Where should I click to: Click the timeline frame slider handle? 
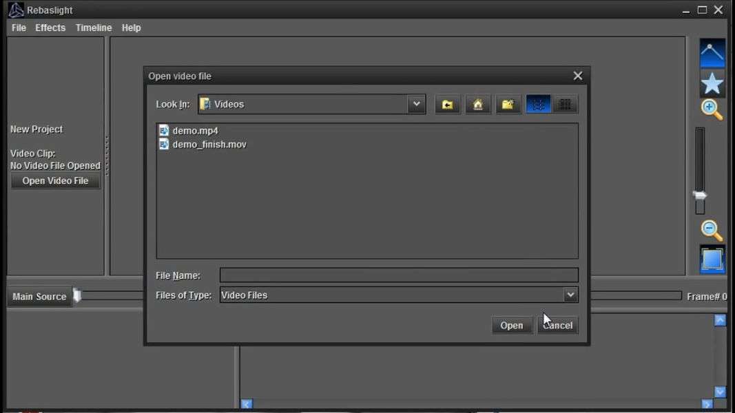tap(77, 296)
